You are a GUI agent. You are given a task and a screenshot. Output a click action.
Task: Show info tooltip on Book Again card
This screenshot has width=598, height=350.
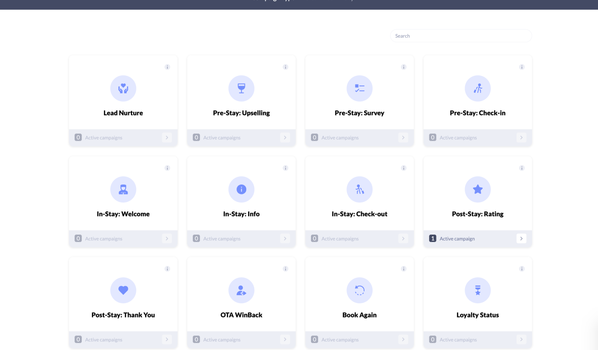pyautogui.click(x=404, y=269)
